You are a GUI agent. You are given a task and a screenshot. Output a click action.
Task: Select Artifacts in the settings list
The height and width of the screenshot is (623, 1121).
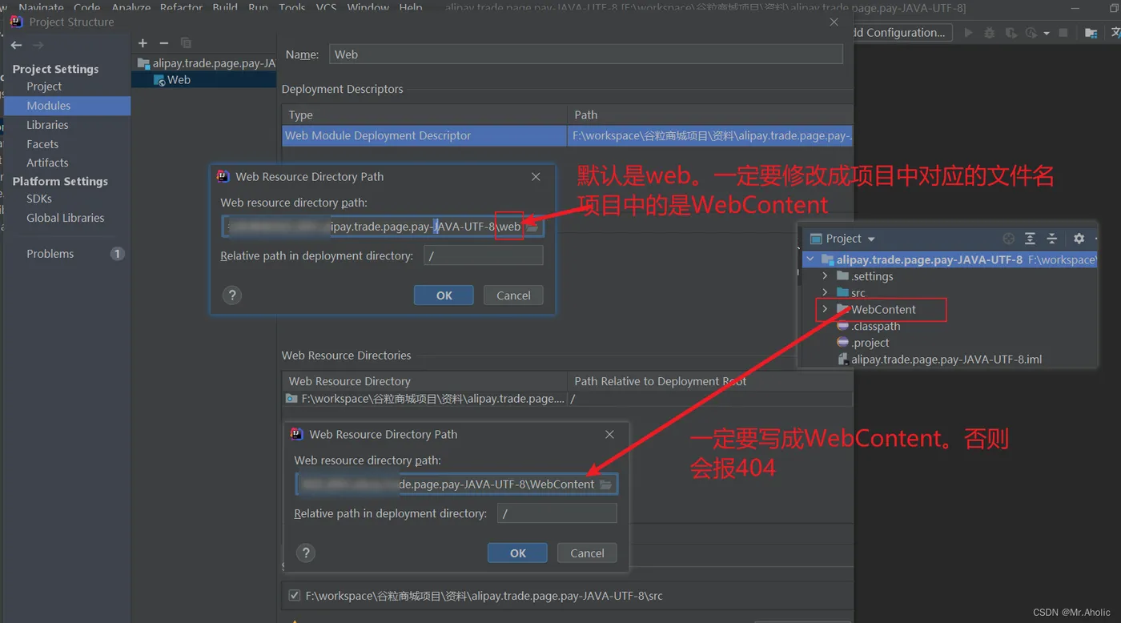(x=47, y=163)
